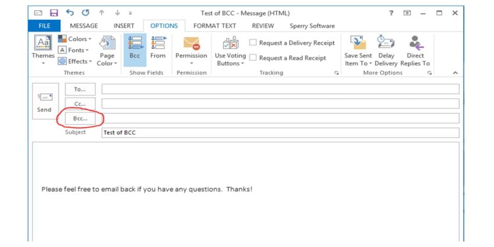Click in the To address field
Screen dimensions: 494x247
(x=280, y=89)
